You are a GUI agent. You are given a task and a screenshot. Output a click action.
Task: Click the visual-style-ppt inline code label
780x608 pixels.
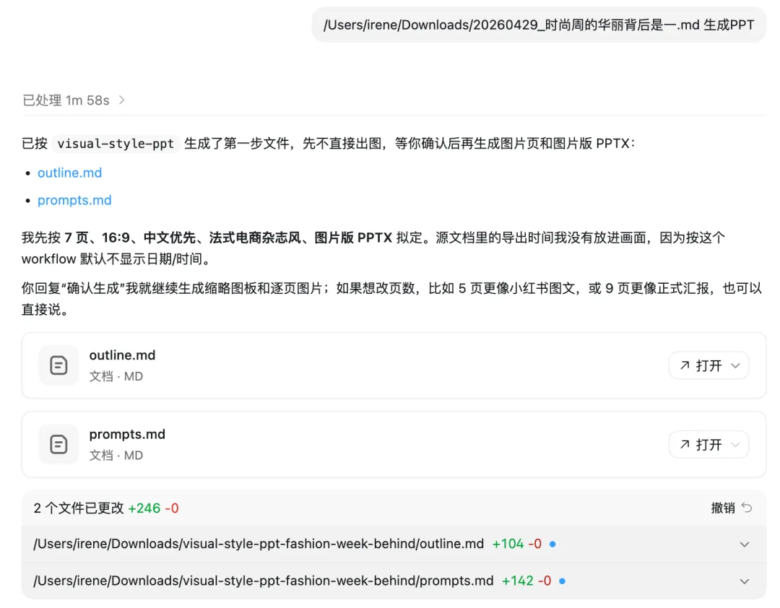(x=116, y=144)
